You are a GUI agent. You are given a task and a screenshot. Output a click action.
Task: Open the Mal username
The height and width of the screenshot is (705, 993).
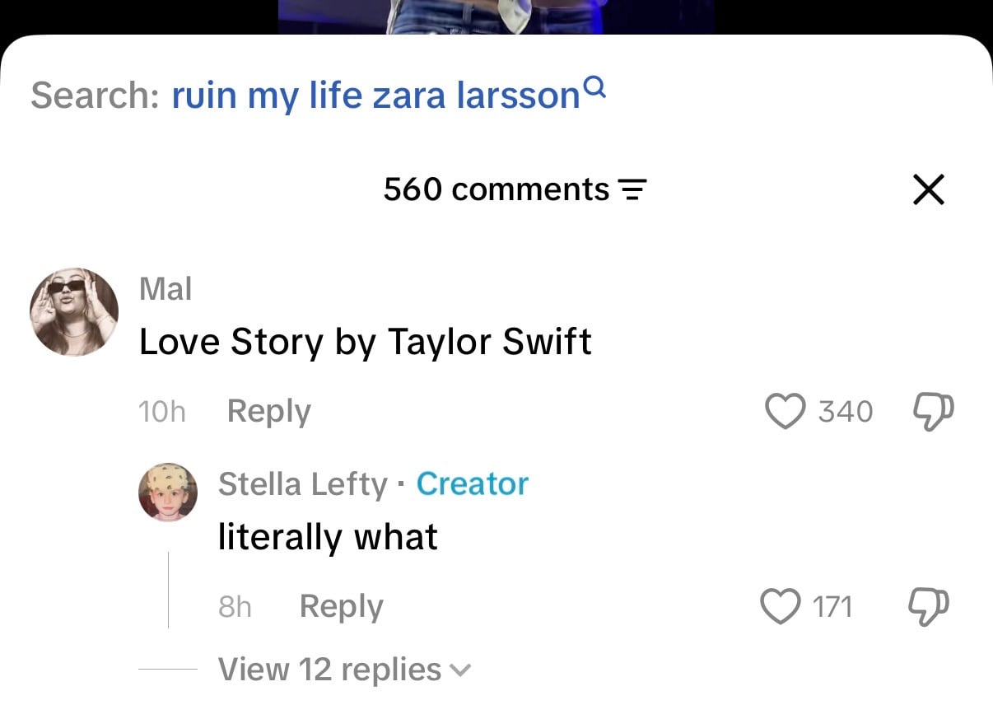(x=165, y=289)
